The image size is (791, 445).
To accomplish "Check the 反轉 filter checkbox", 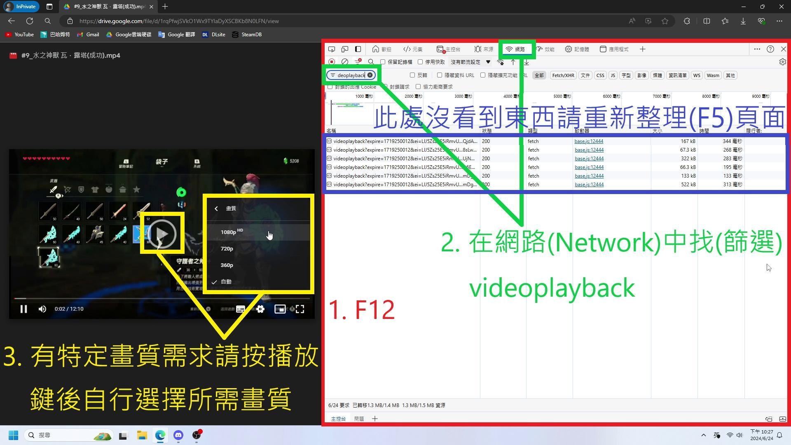I will (412, 75).
